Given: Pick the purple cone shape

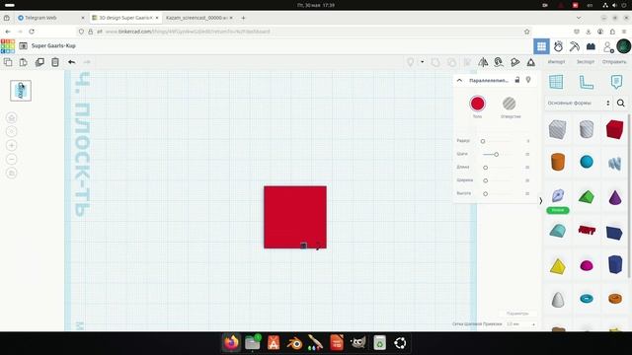Looking at the screenshot, I should tap(615, 197).
